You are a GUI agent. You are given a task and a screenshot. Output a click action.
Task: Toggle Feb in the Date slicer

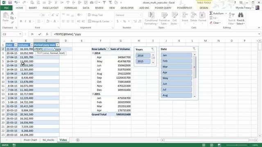click(176, 61)
